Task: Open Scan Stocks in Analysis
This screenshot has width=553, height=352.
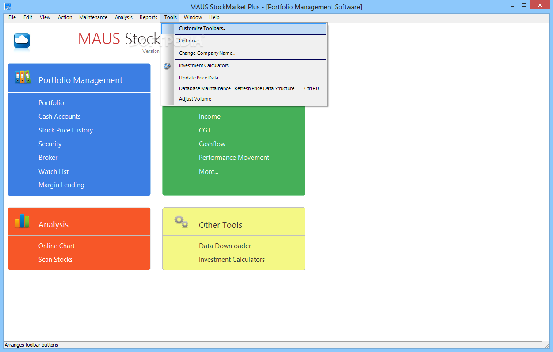Action: click(x=55, y=260)
